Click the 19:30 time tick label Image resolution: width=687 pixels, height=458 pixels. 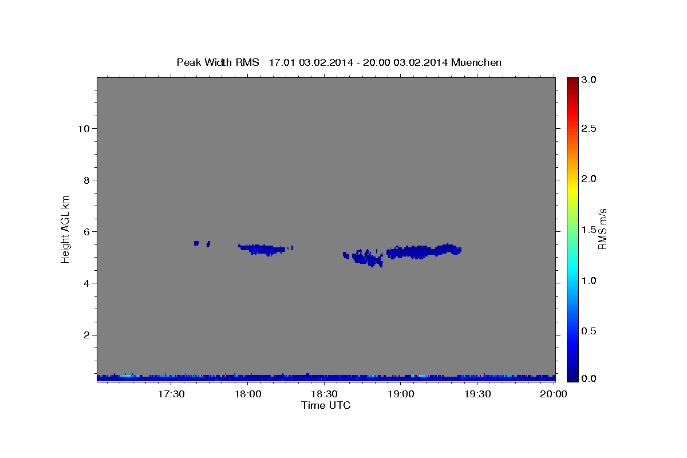(x=477, y=394)
